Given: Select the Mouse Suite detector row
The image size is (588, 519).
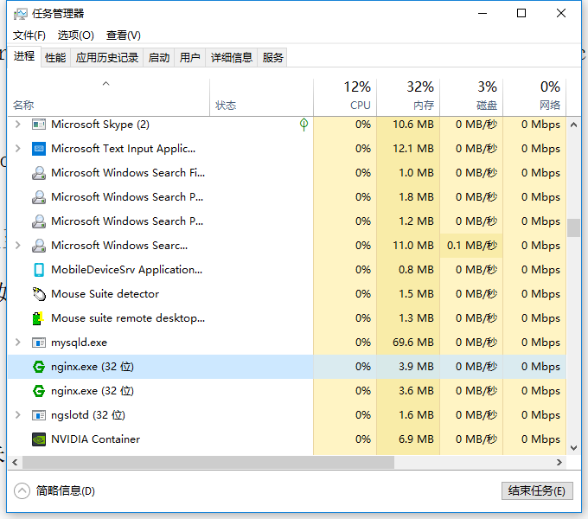Looking at the screenshot, I should pyautogui.click(x=287, y=294).
